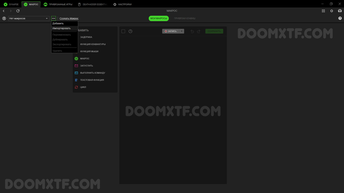344x193 pixels.
Task: Click the undo arrow in the macro editor
Action: [x=192, y=31]
